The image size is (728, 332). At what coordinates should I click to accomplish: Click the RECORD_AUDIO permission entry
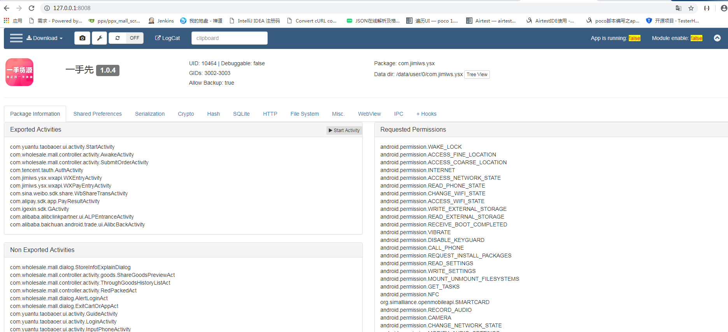click(x=426, y=310)
